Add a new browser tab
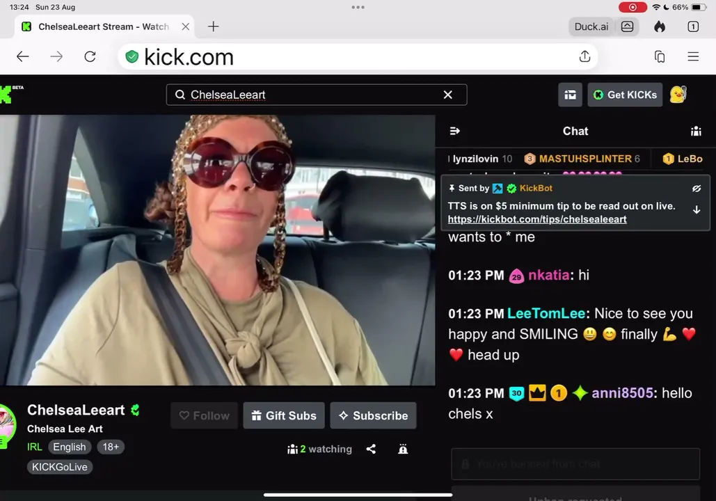This screenshot has width=716, height=501. click(x=213, y=26)
